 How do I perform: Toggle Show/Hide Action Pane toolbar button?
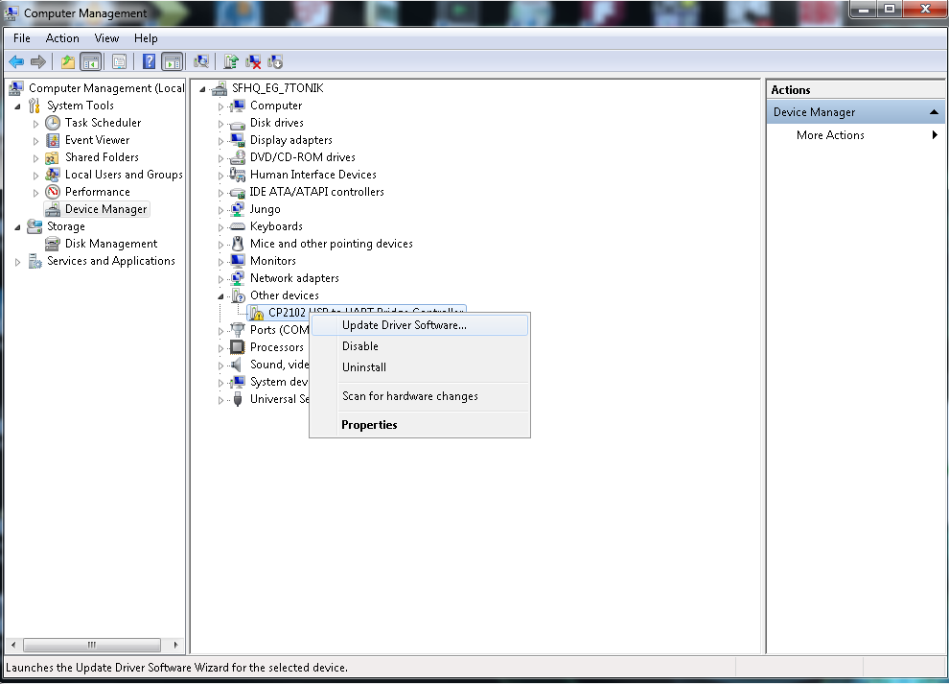[172, 61]
